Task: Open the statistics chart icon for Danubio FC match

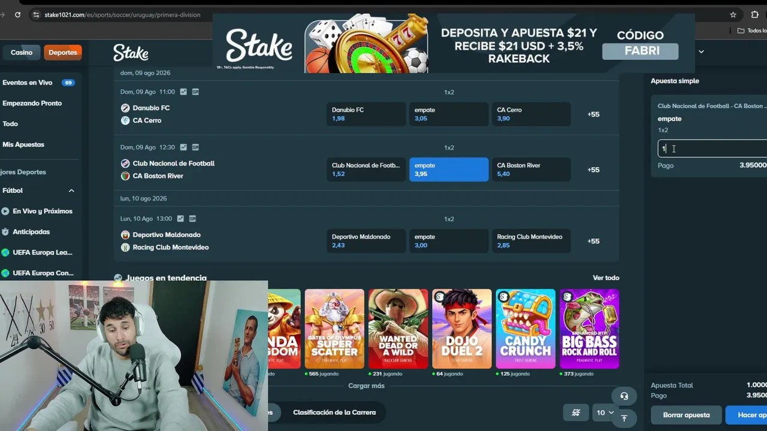Action: pos(183,92)
